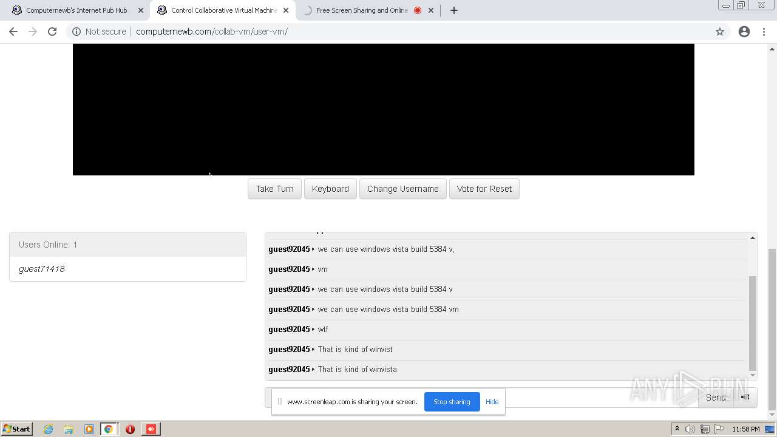The image size is (777, 437).
Task: Switch to Control Collaborative Virtual Machine tab
Action: click(223, 10)
